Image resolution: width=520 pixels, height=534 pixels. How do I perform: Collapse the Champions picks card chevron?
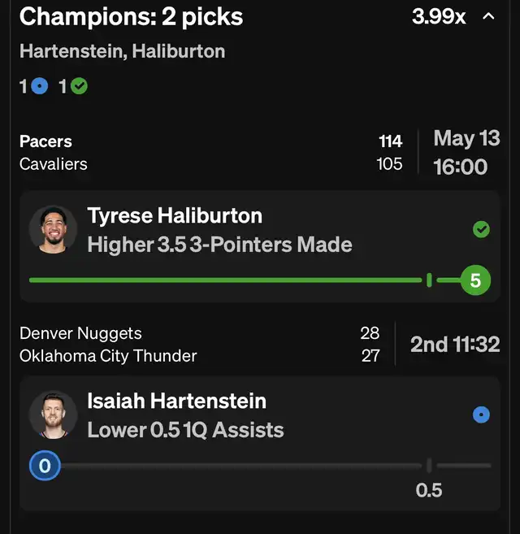coord(488,16)
